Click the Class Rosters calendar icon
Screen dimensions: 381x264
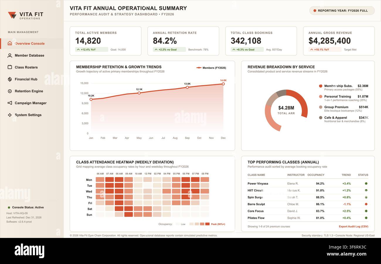pos(10,67)
